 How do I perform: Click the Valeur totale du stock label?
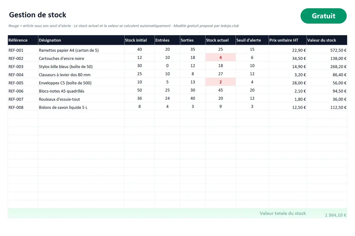tap(283, 213)
